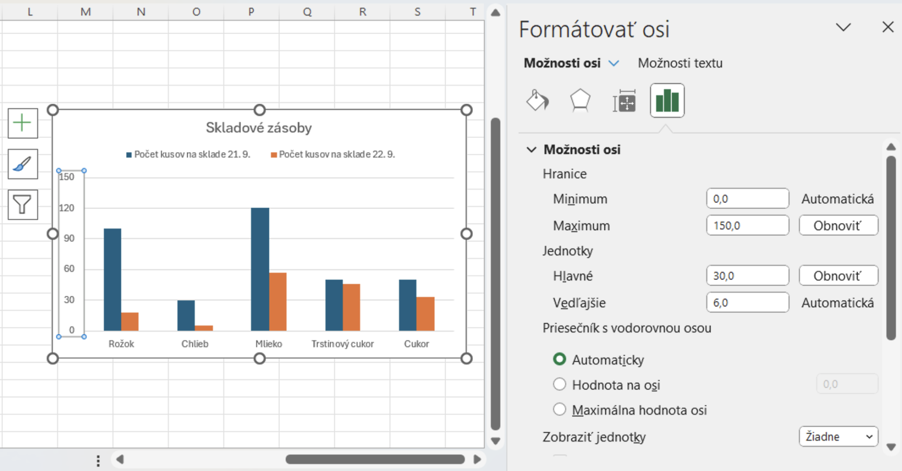Select column header P

[x=251, y=12]
